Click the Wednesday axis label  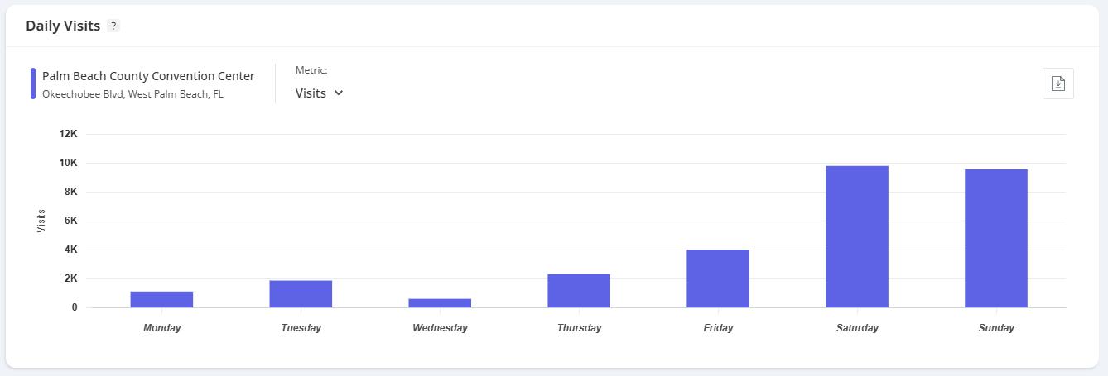440,328
